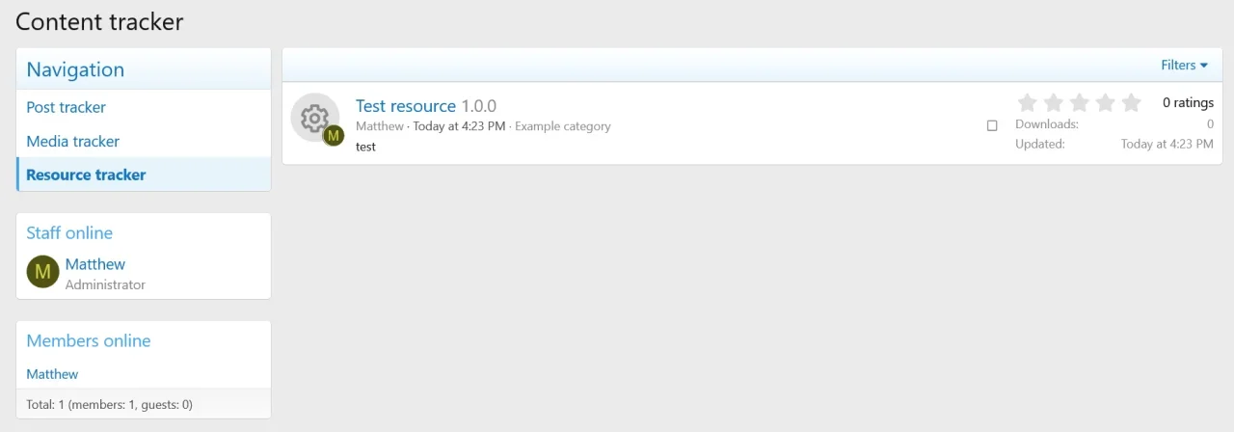Click Matthew's small avatar badge on resource icon
This screenshot has width=1234, height=432.
pyautogui.click(x=334, y=136)
